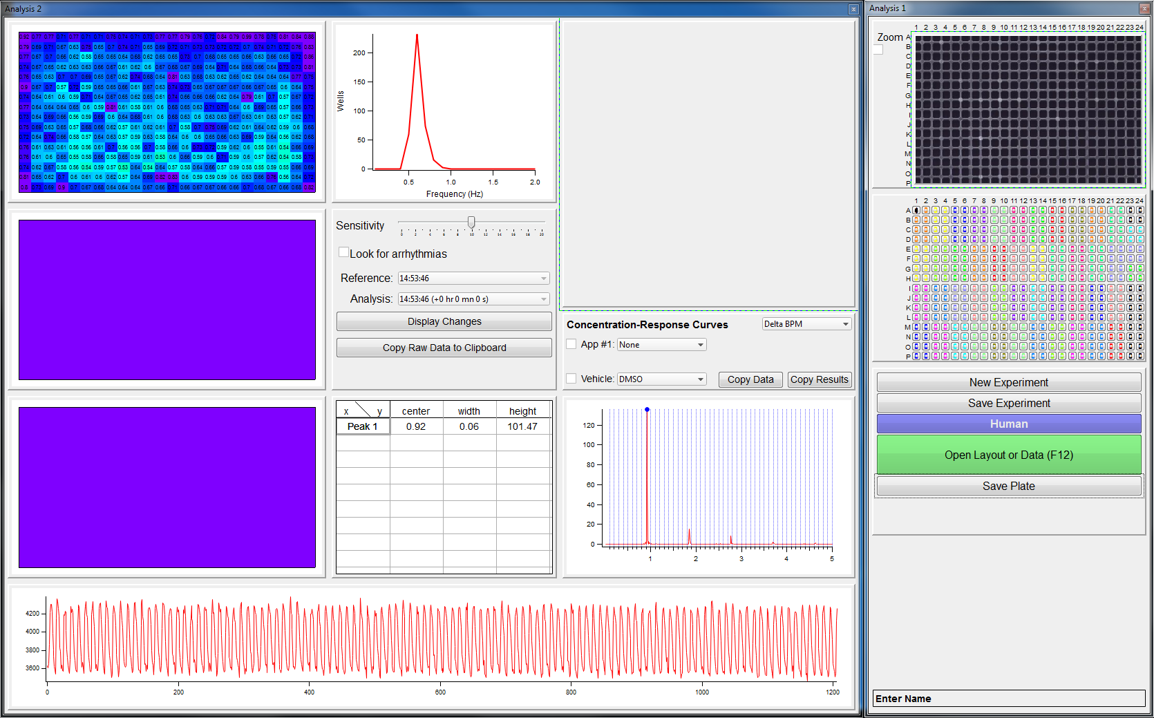The height and width of the screenshot is (718, 1154).
Task: Open the Vehicle DMSO dropdown
Action: tap(661, 379)
